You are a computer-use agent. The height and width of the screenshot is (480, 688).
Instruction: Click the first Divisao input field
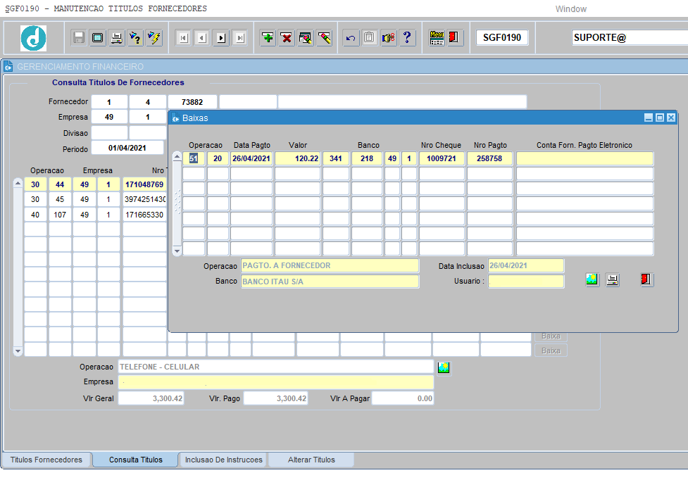[x=109, y=133]
